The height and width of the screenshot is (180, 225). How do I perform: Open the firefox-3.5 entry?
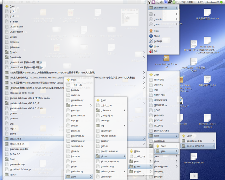[15, 154]
